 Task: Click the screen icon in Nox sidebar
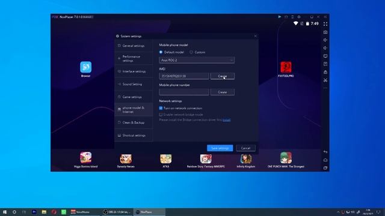pyautogui.click(x=325, y=56)
